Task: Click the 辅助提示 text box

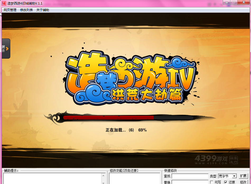Action: tap(53, 178)
